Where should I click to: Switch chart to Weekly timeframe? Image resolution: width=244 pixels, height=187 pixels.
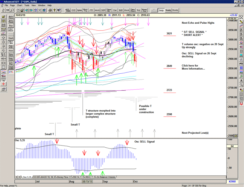click(168, 10)
